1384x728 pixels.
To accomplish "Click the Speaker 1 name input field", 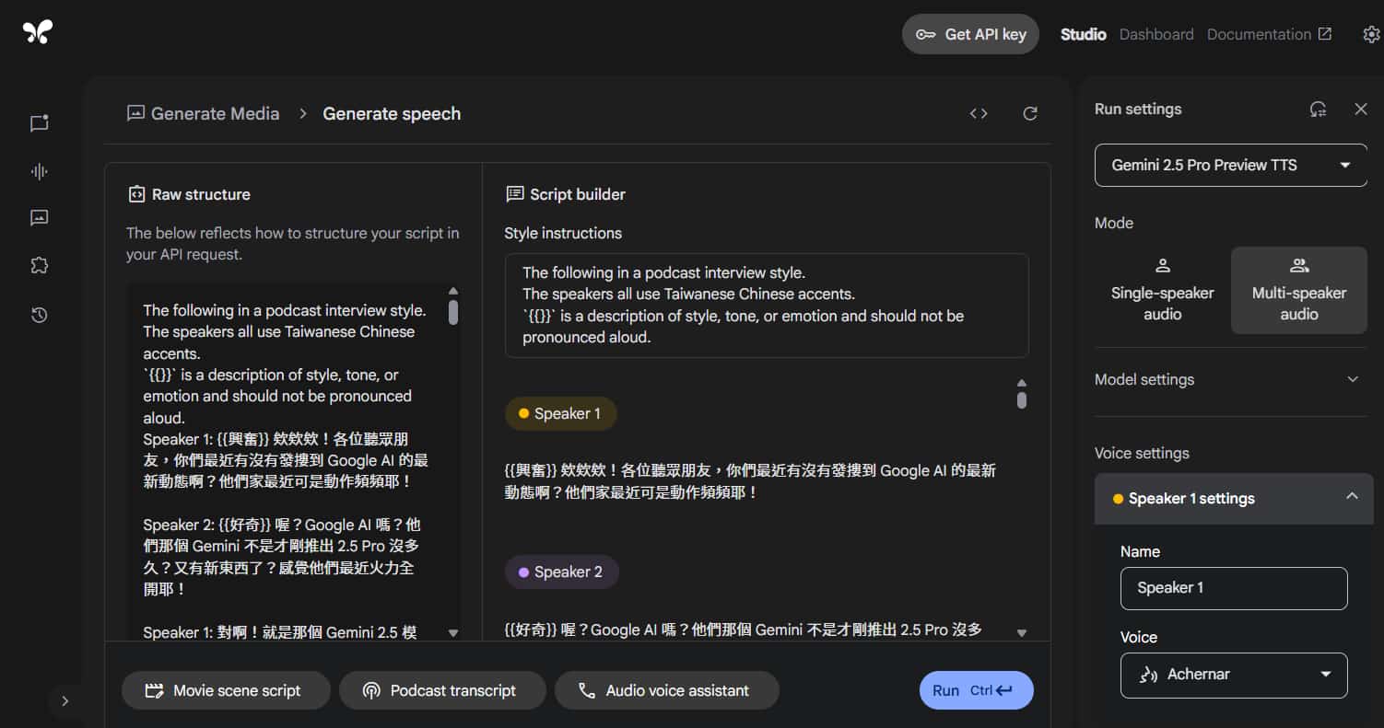I will [1234, 588].
